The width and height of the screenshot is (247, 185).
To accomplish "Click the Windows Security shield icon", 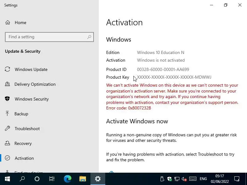I will (7, 99).
